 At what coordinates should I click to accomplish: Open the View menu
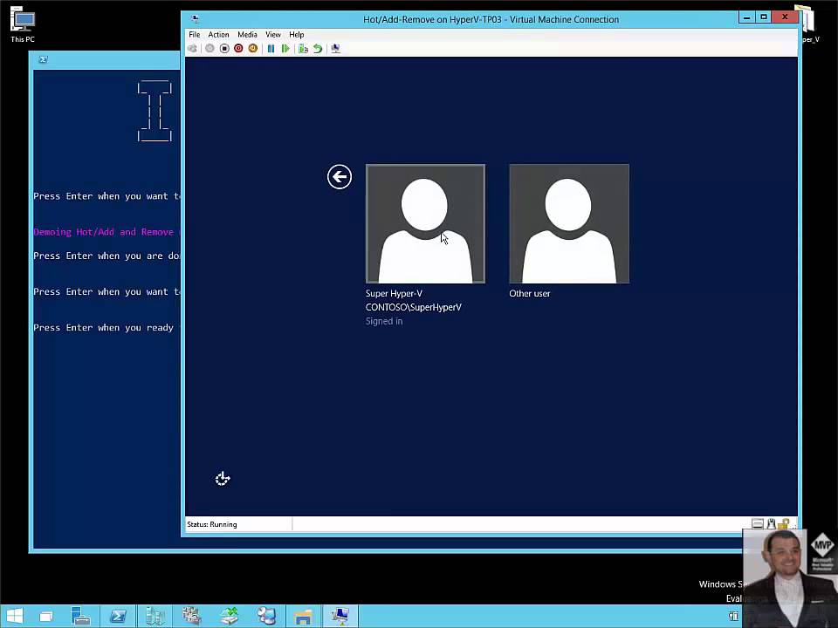[x=273, y=35]
